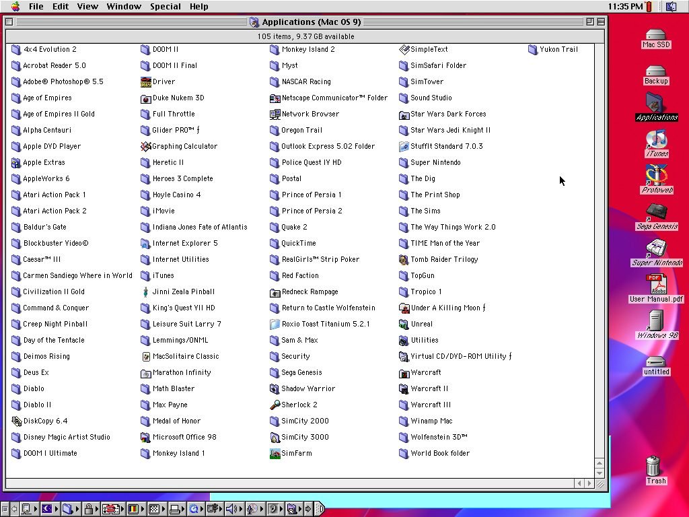Open the File Sharing folder control strip module
This screenshot has width=689, height=517.
pos(70,509)
